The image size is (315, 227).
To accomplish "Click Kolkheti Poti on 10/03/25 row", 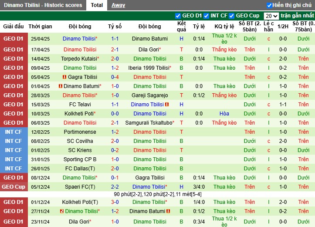I will point(80,113).
